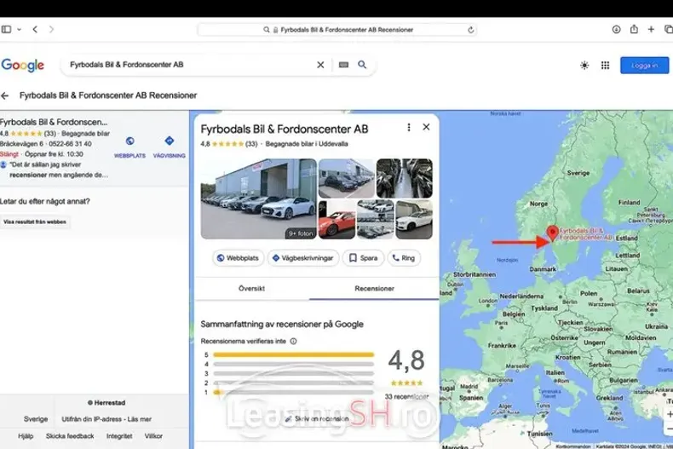Open the three-dot menu in business card
The width and height of the screenshot is (673, 449).
tap(410, 128)
